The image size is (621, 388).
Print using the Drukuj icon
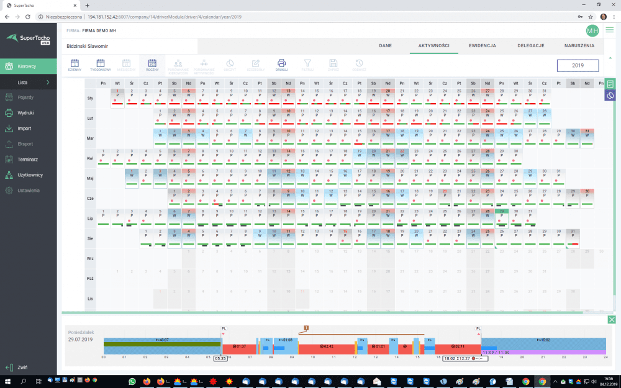[281, 65]
